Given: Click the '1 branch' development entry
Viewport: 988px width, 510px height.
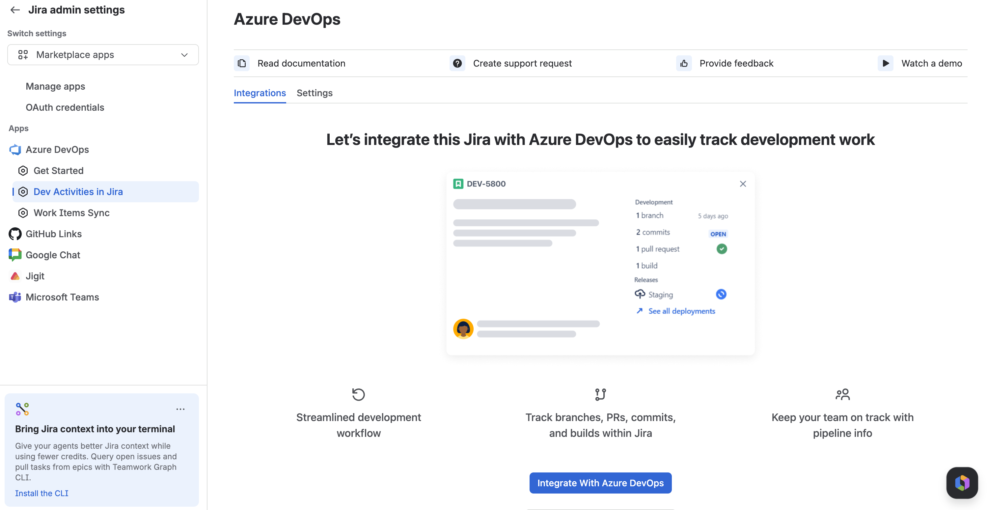Looking at the screenshot, I should coord(649,216).
